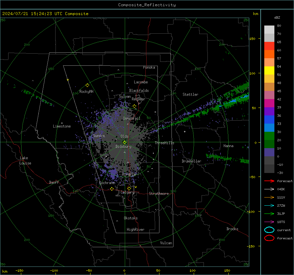Click the yellow diamond marker below RedDeer

point(135,106)
